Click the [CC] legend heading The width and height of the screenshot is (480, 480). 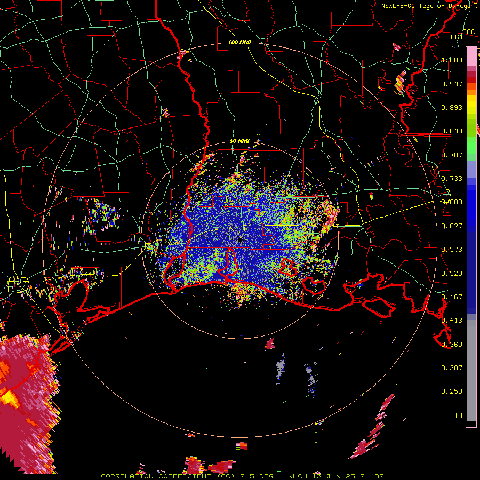pos(455,37)
